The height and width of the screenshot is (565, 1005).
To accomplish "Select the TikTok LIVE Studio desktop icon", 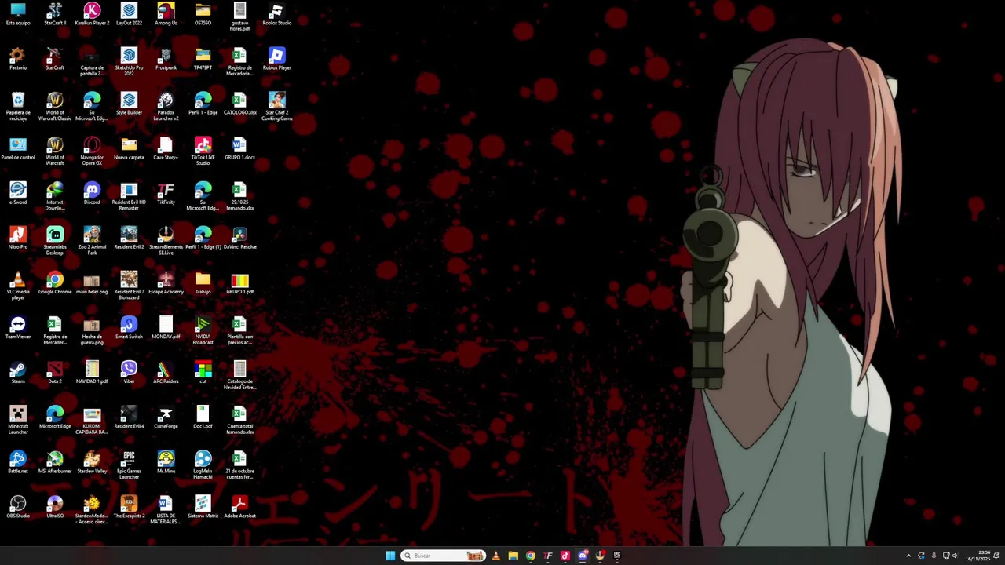I will pyautogui.click(x=203, y=151).
